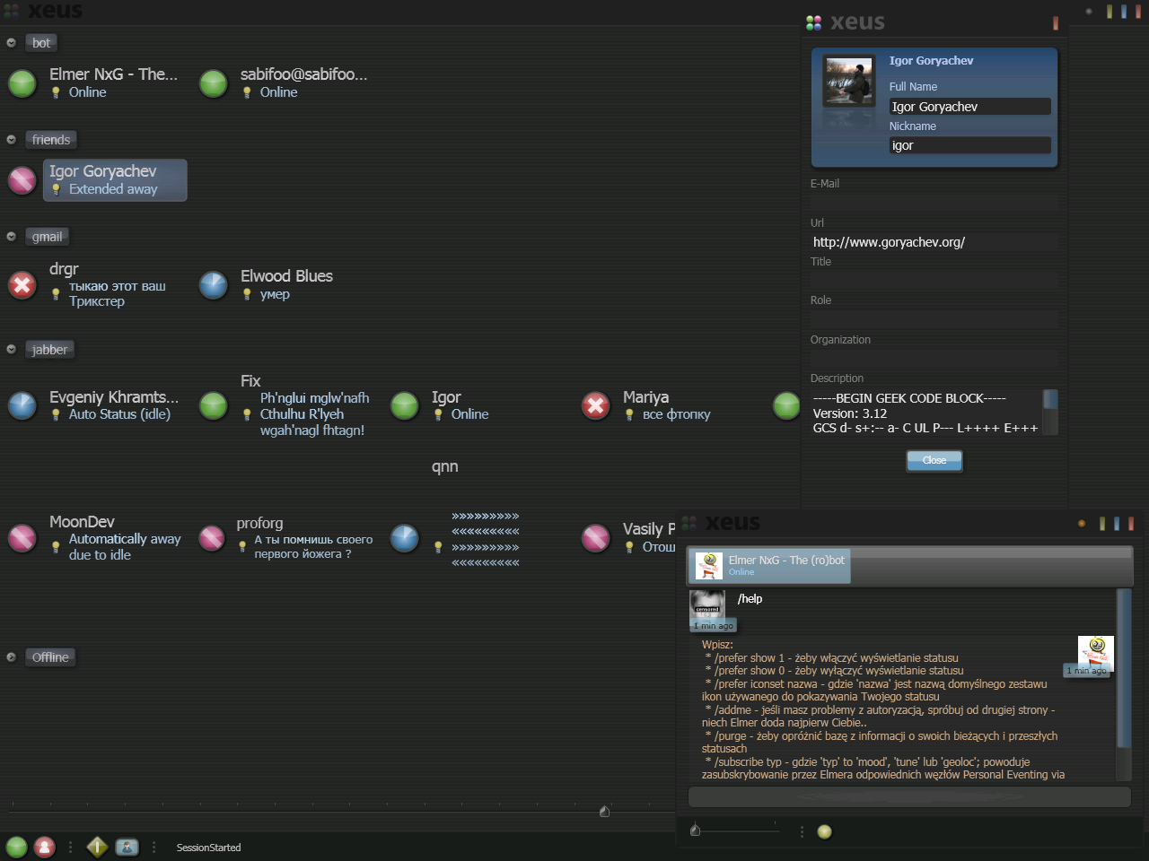Click the Close button in the profile panel
1149x861 pixels.
pyautogui.click(x=934, y=460)
